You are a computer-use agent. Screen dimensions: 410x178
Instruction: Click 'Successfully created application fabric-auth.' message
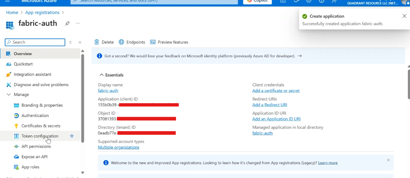coord(342,24)
